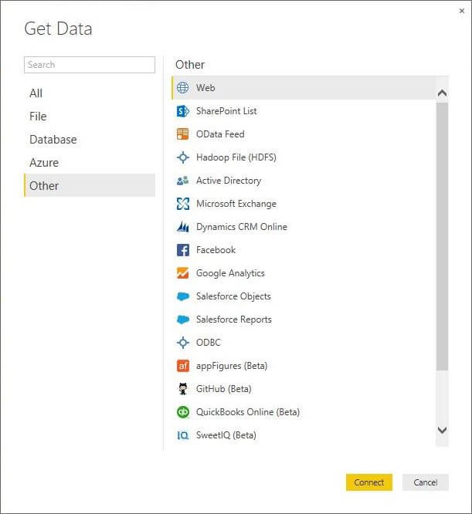Select the 'ODBC' text
472x514 pixels.
click(208, 343)
